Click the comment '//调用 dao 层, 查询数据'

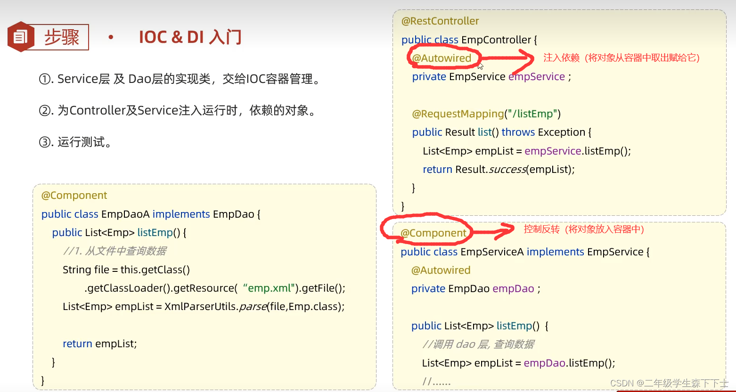pyautogui.click(x=478, y=344)
